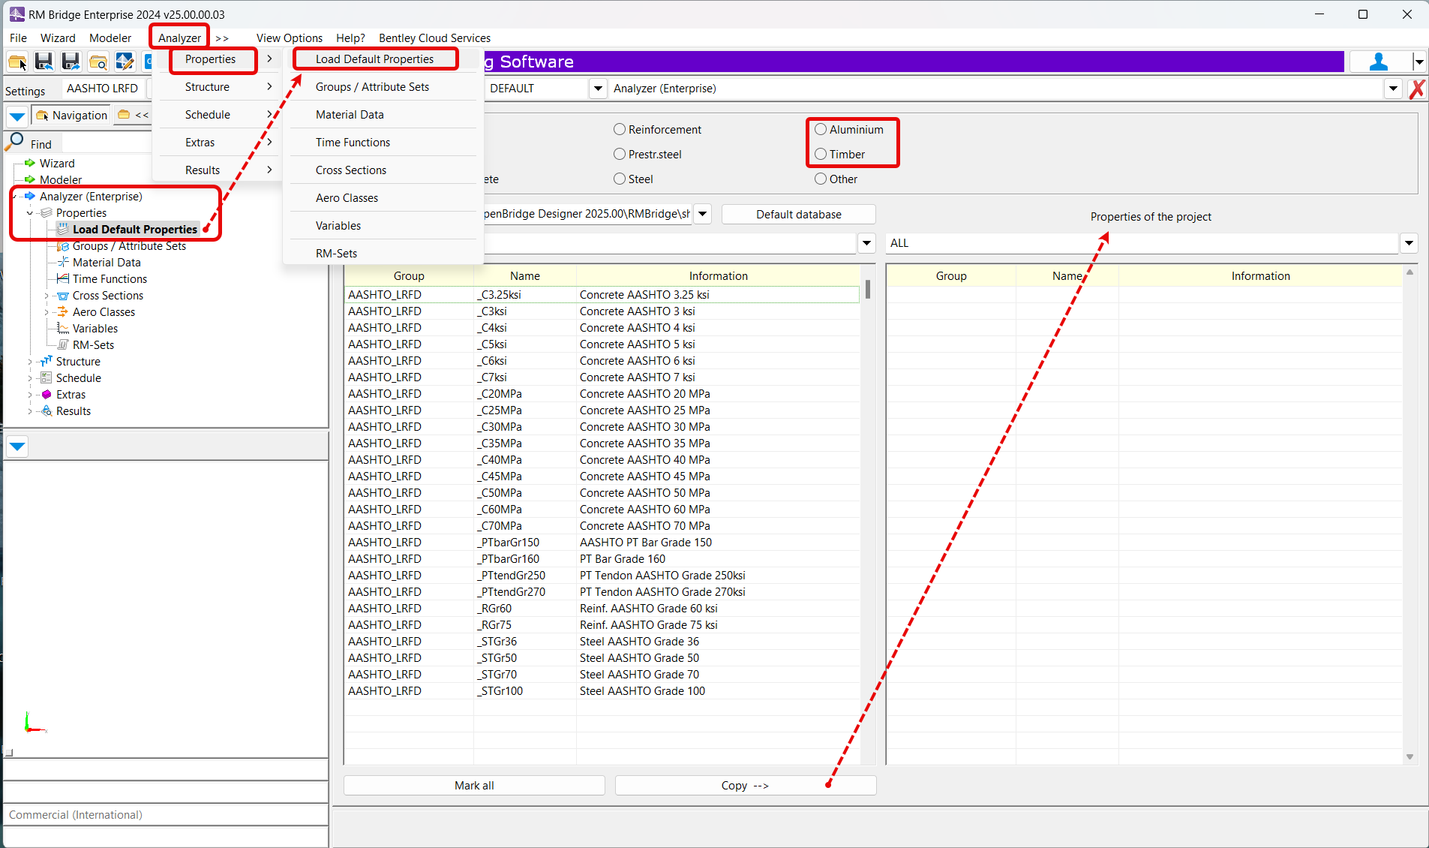Open the DEFAULT dropdown arrow
1429x848 pixels.
coord(598,89)
